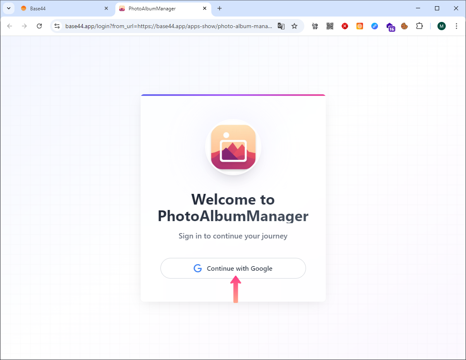Close the PhotoAlbumManager tab

(x=204, y=8)
